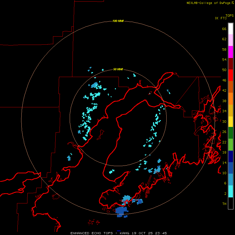
Task: Click the 23:45 time stamp
Action: [x=161, y=233]
